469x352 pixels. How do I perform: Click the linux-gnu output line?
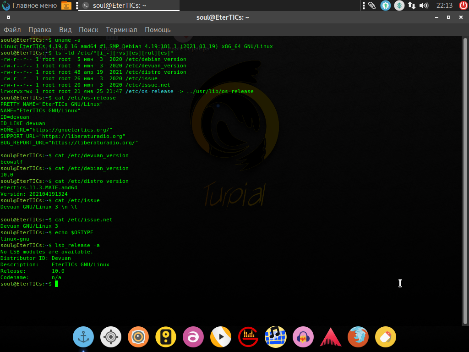click(15, 239)
